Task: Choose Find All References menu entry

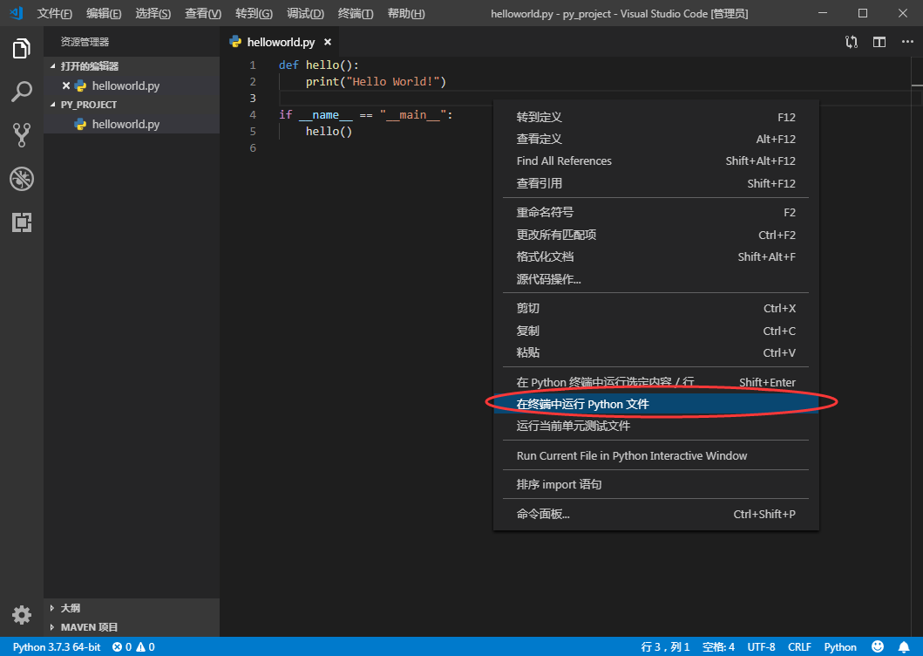Action: click(x=655, y=161)
